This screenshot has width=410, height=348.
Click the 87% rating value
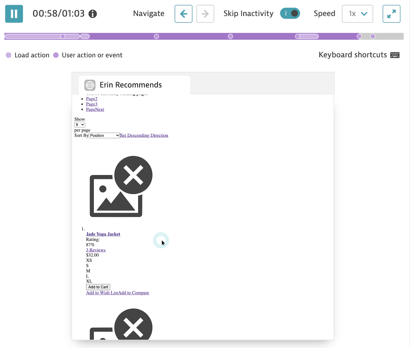[x=90, y=245]
